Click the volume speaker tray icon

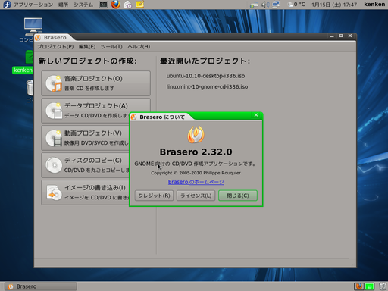(x=265, y=5)
